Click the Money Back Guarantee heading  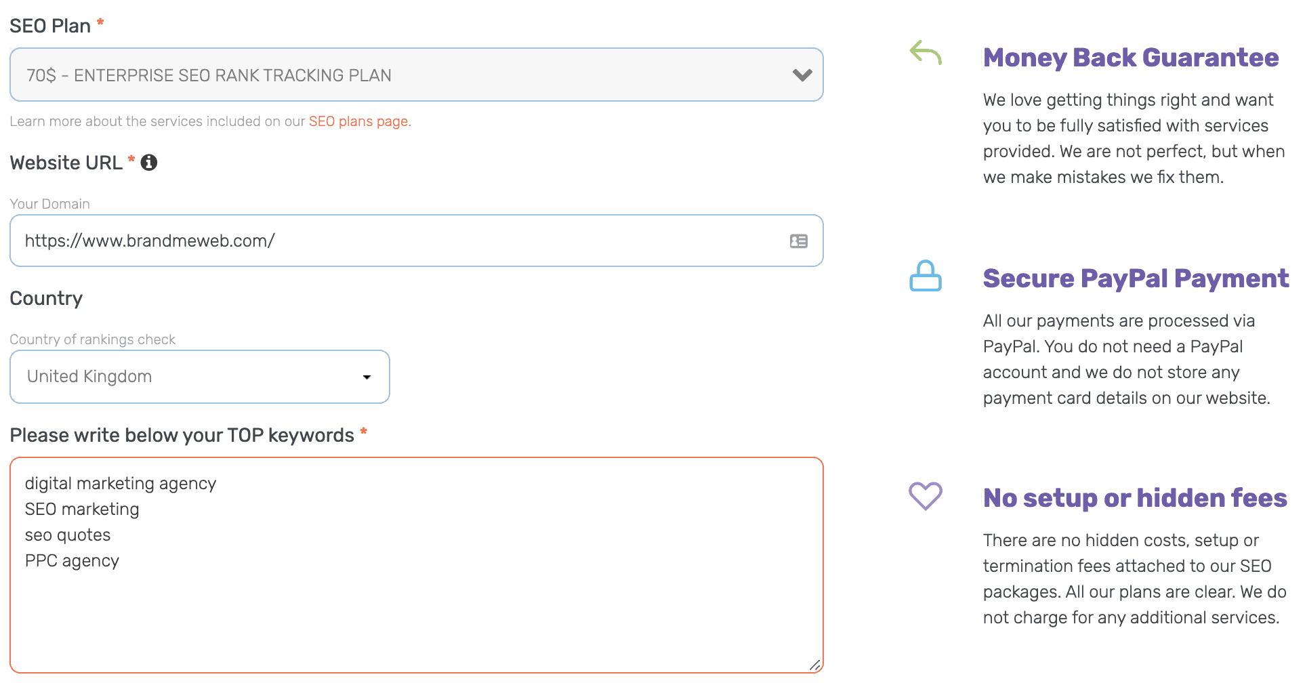pyautogui.click(x=1131, y=58)
